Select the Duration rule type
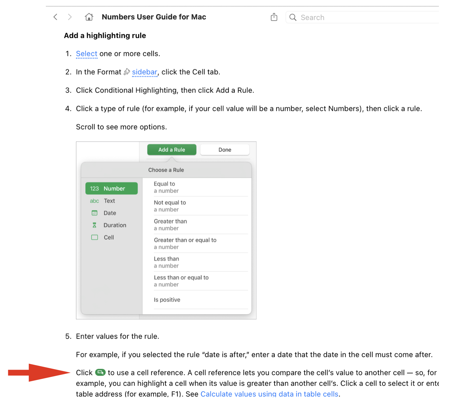The height and width of the screenshot is (405, 452). pos(111,225)
